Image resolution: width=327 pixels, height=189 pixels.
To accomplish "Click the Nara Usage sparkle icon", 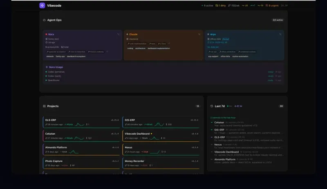I will (47, 67).
